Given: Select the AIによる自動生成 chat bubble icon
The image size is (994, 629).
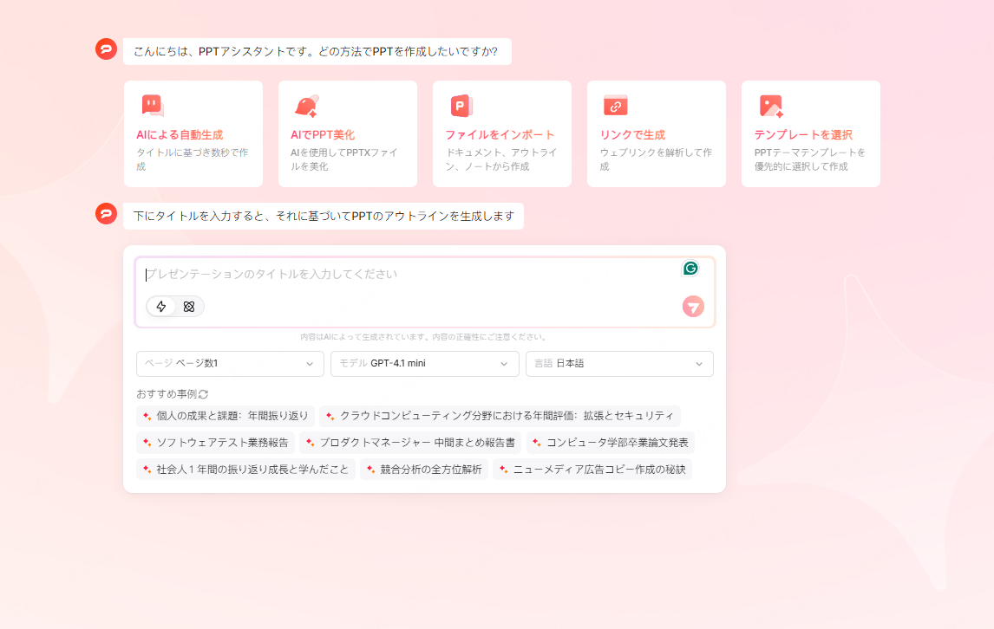Looking at the screenshot, I should [152, 104].
